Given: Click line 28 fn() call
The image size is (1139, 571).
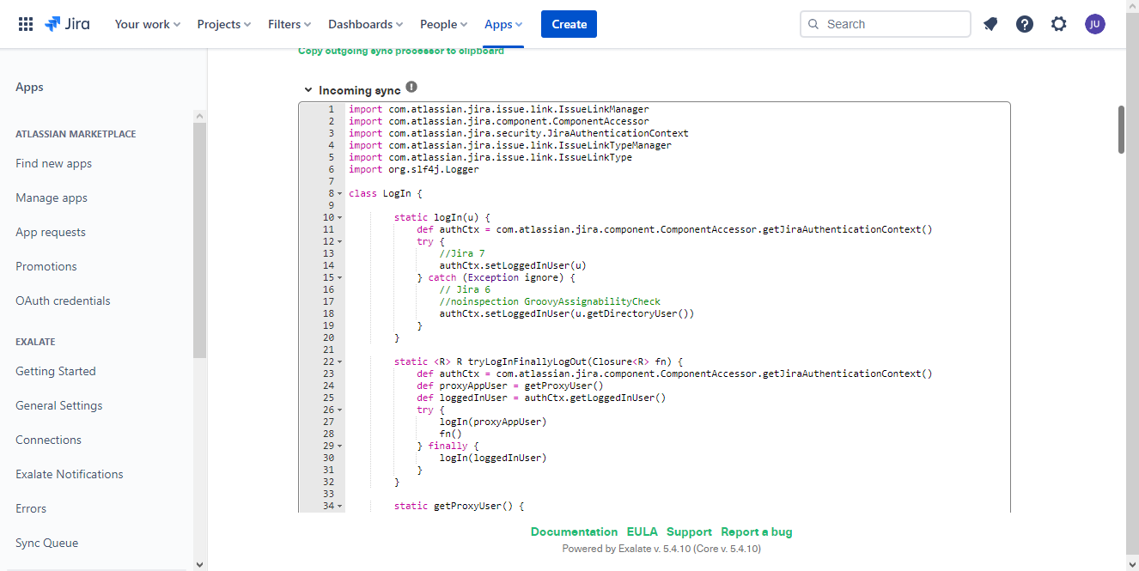Looking at the screenshot, I should pos(450,434).
